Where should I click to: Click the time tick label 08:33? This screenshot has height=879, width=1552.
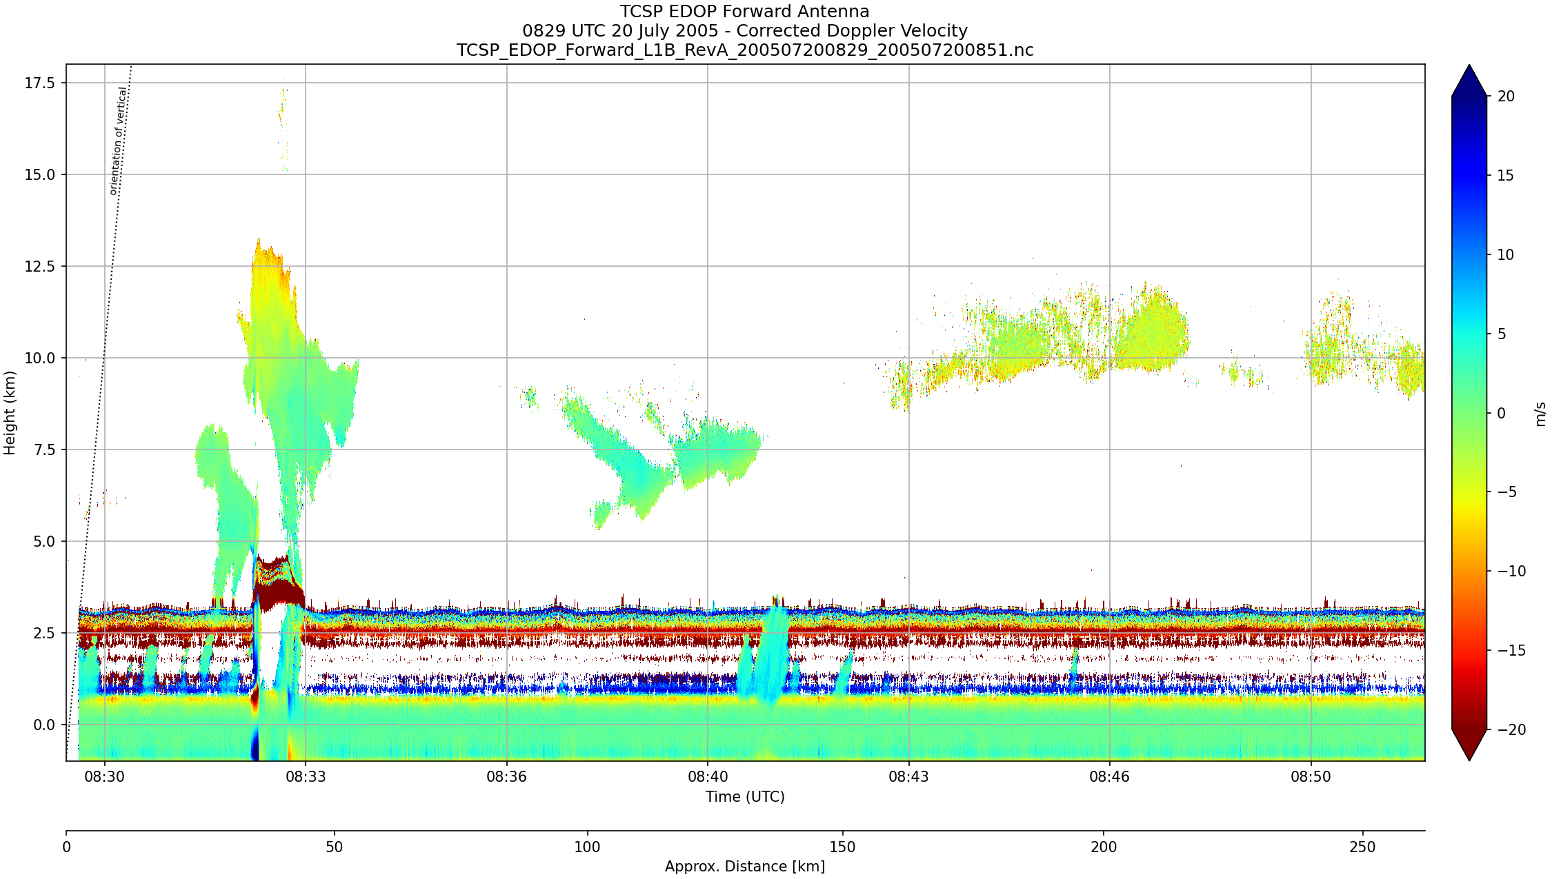click(x=306, y=777)
